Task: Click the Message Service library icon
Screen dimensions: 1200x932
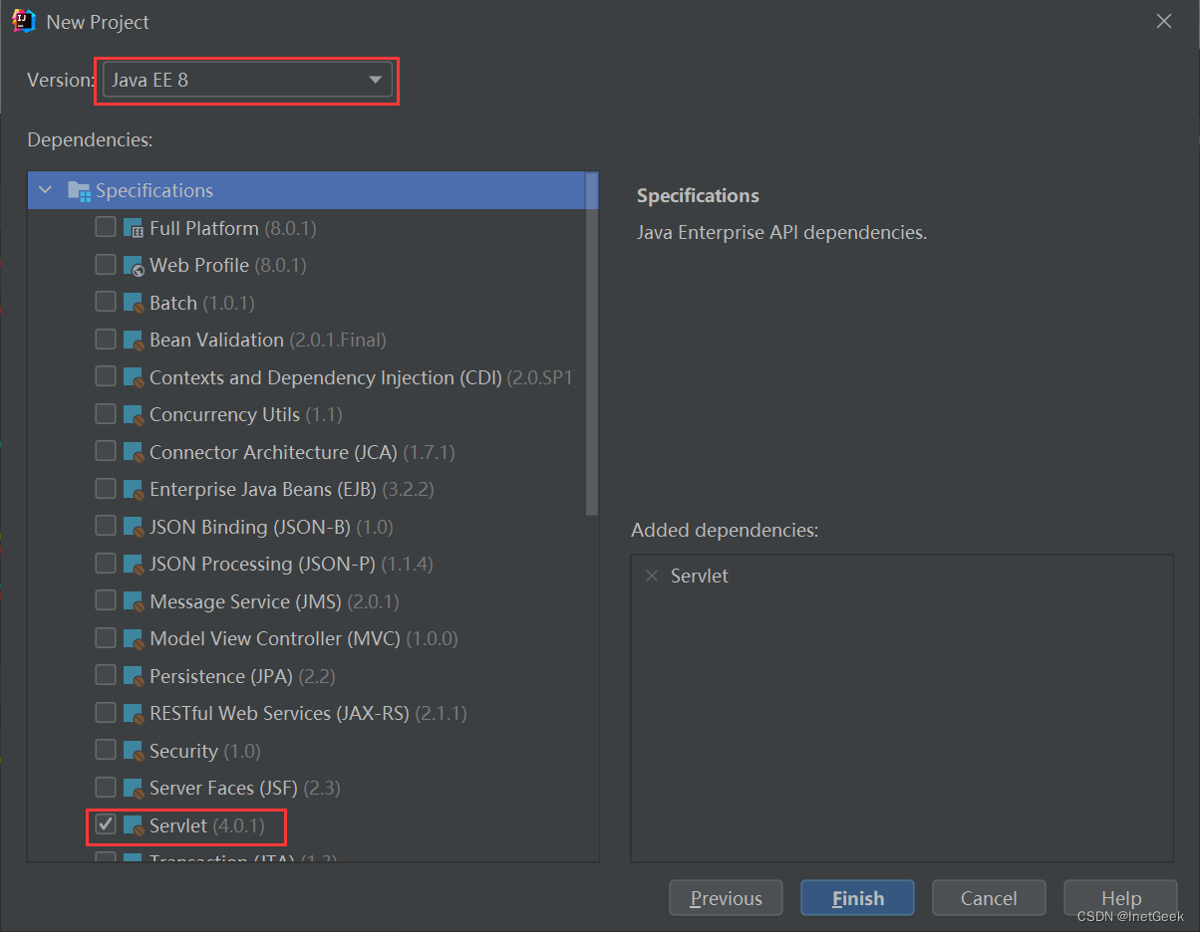Action: [135, 602]
